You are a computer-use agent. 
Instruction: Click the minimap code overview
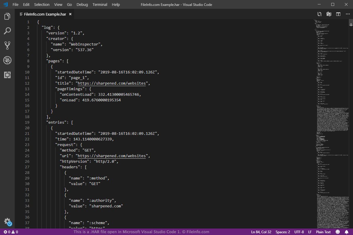(331, 123)
